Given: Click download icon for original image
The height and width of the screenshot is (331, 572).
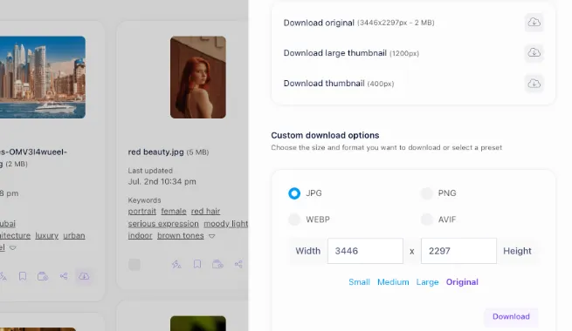Looking at the screenshot, I should point(534,23).
